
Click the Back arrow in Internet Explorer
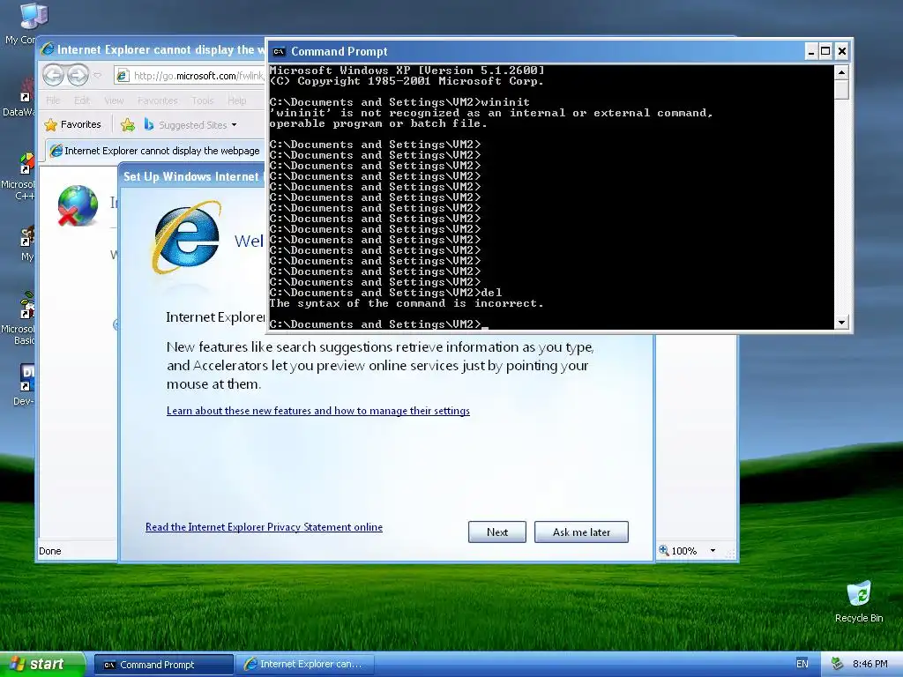tap(54, 75)
